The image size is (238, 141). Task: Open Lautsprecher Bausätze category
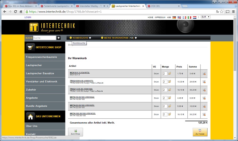[45, 73]
